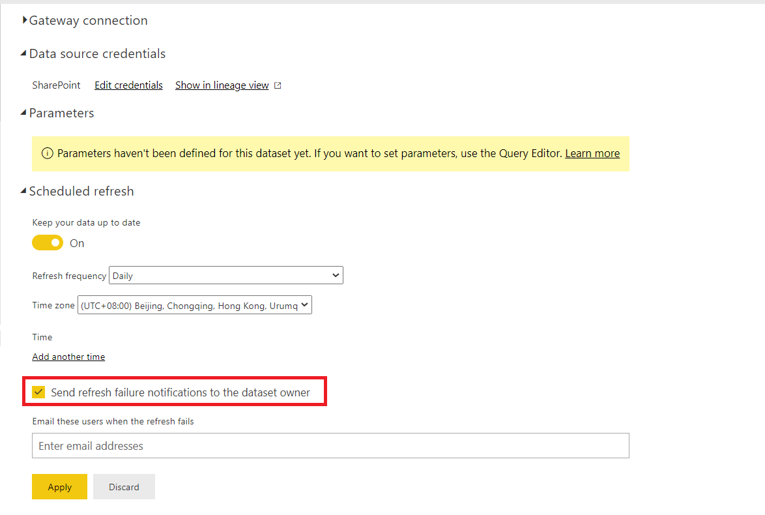Collapse the Parameters section

point(57,113)
